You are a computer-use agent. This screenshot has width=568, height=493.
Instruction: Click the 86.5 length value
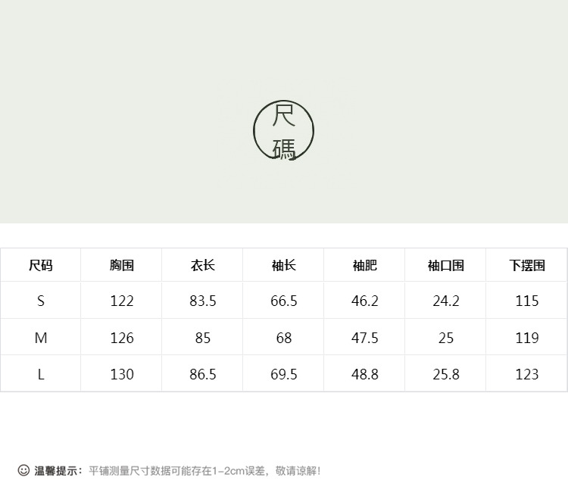coord(203,374)
